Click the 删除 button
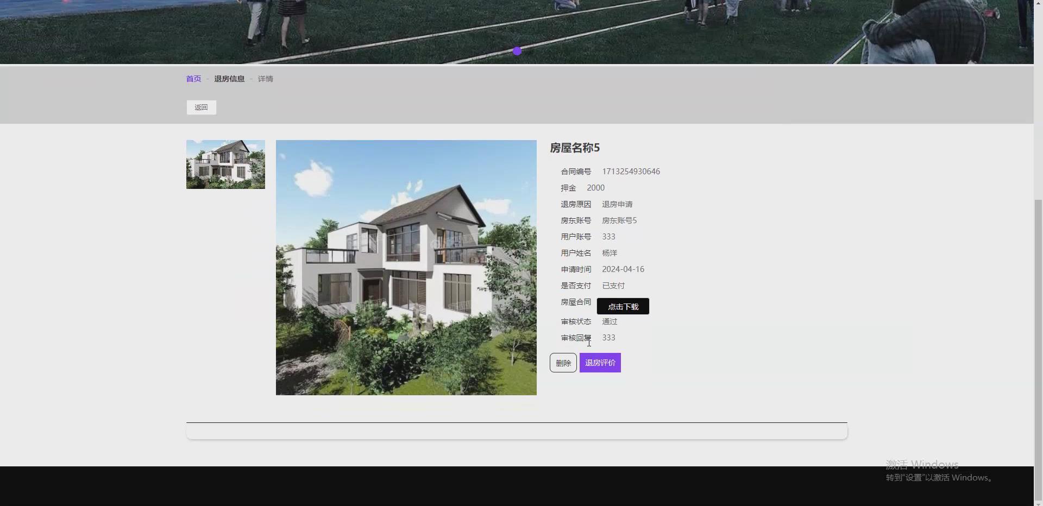The image size is (1043, 506). (x=563, y=363)
